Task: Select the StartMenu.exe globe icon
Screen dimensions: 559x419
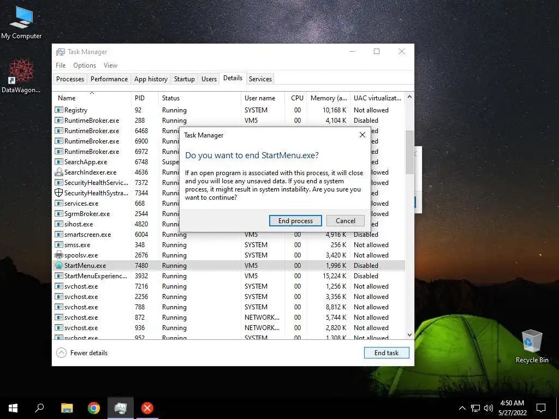Action: pos(58,266)
